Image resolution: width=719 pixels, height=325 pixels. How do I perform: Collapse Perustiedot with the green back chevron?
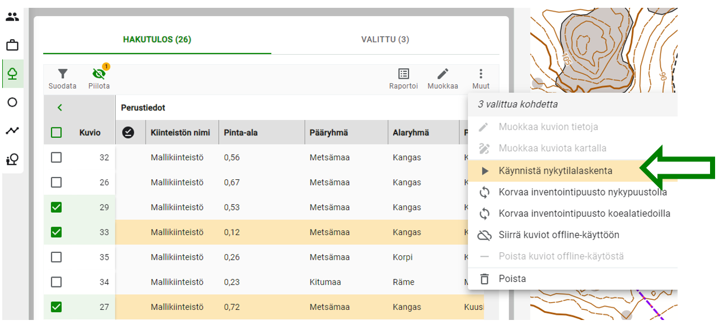60,108
